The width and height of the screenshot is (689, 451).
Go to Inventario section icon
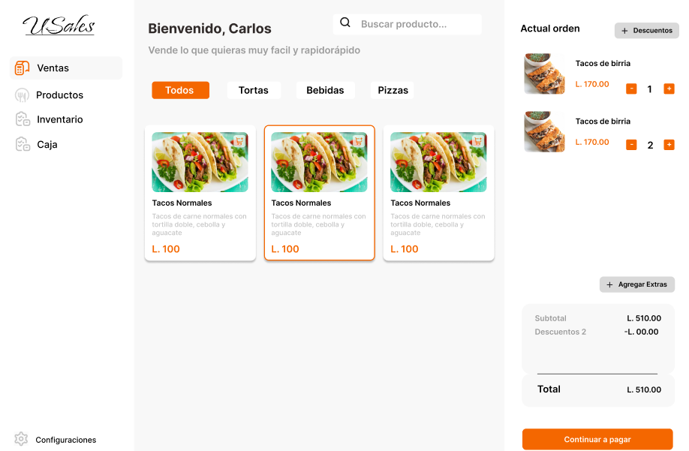point(23,119)
